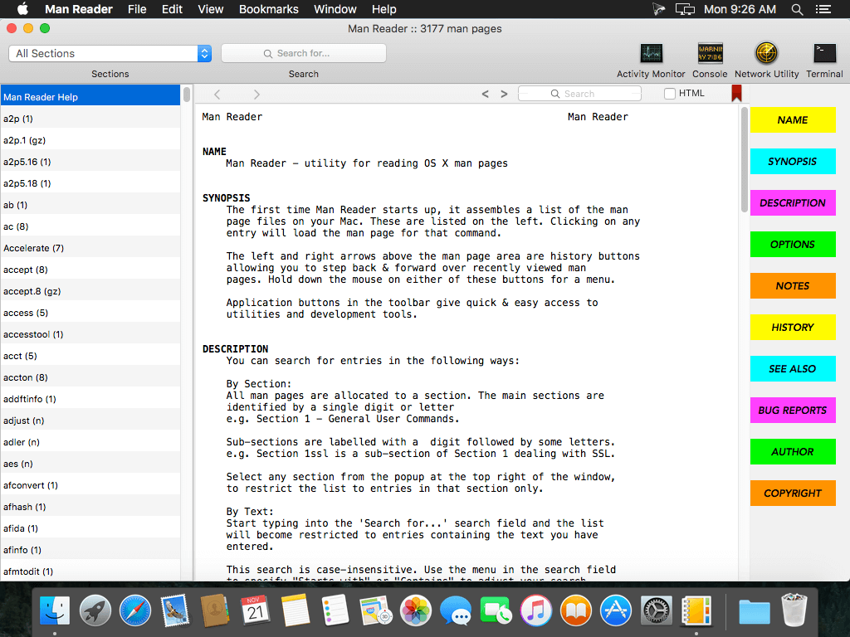Image resolution: width=850 pixels, height=637 pixels.
Task: Jump to the HISTORY section
Action: click(x=793, y=327)
